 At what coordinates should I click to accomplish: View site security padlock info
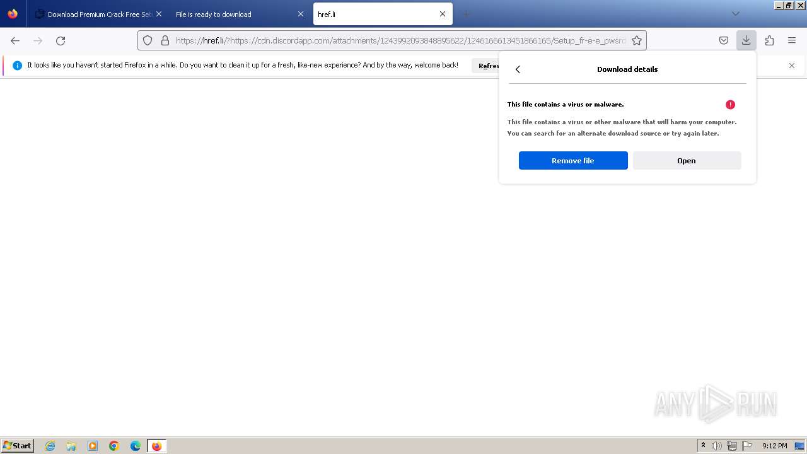(165, 40)
